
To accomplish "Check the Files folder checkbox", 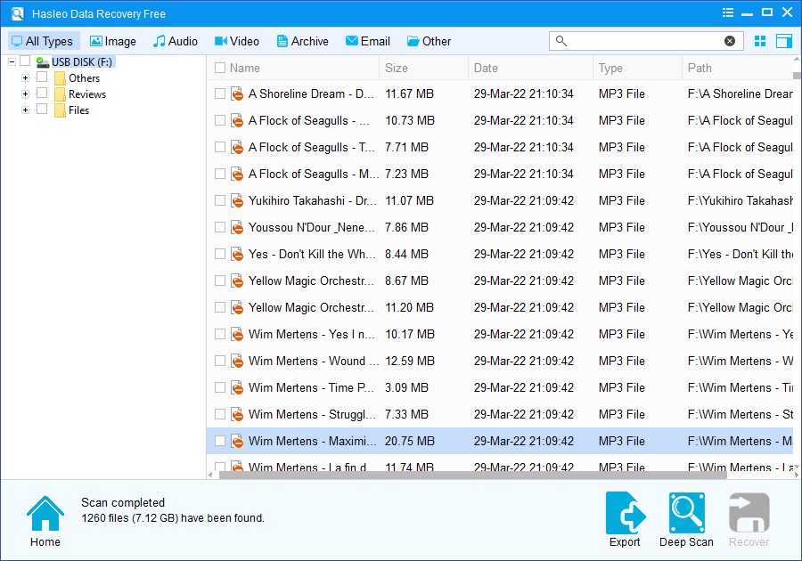I will coord(42,109).
